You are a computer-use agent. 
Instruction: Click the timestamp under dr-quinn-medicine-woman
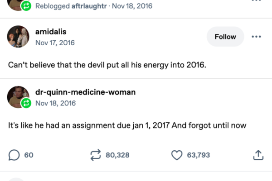click(x=55, y=103)
